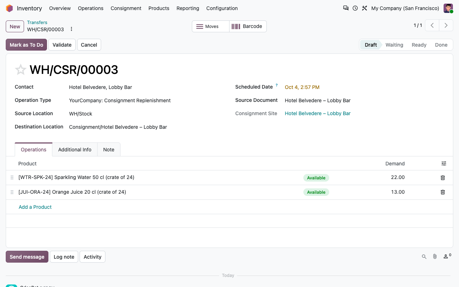This screenshot has width=459, height=287.
Task: Click Add a Product link
Action: (x=35, y=207)
